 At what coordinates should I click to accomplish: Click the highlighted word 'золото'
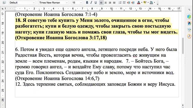pyautogui.click(x=102, y=20)
